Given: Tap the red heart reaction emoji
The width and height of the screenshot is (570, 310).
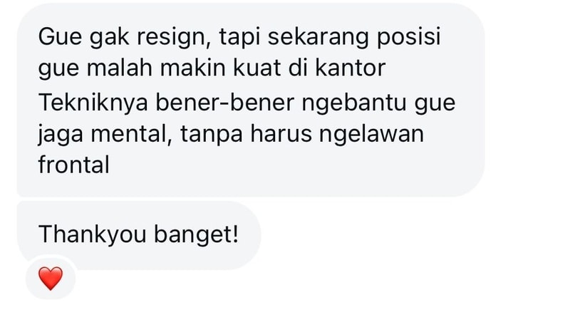Looking at the screenshot, I should tap(51, 279).
